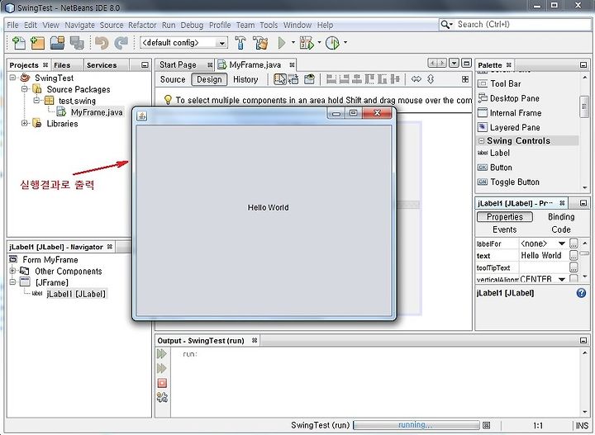Select MyFrame.java in Projects tree

coord(97,112)
